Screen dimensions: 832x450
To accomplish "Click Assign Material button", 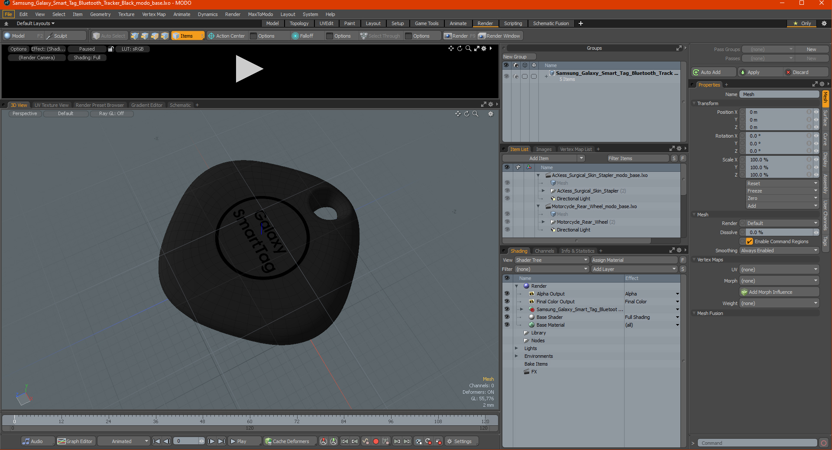I will pyautogui.click(x=634, y=260).
